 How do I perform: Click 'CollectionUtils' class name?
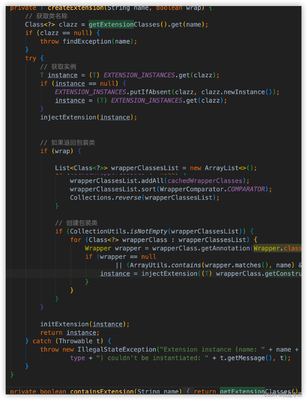click(98, 231)
